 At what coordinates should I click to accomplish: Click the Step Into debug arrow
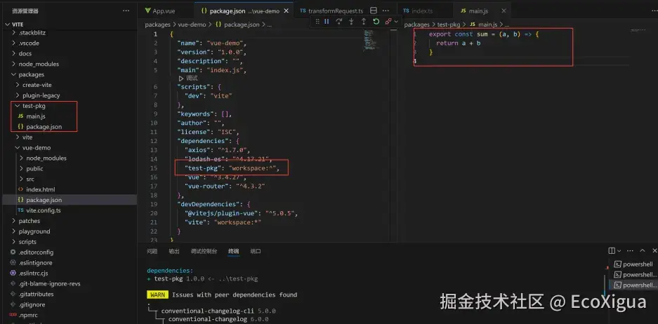coord(351,21)
